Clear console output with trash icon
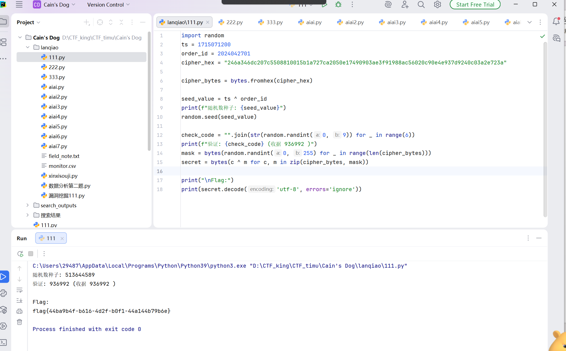Screen dimensions: 566x351 [x=19, y=322]
